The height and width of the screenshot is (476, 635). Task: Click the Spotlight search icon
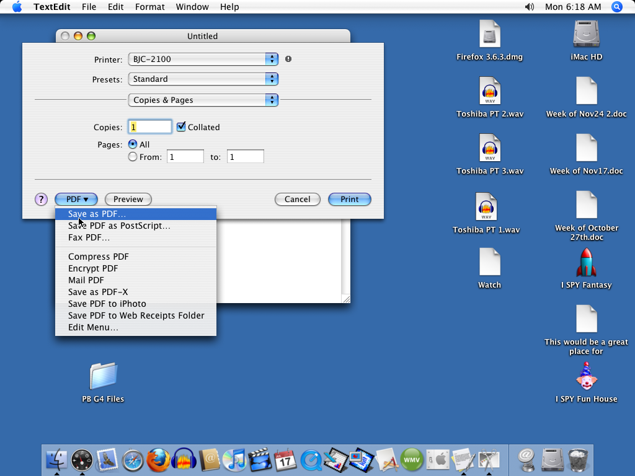[x=617, y=7]
